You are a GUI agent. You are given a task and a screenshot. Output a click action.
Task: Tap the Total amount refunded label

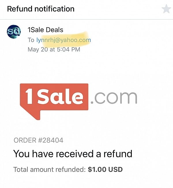[x=50, y=169]
